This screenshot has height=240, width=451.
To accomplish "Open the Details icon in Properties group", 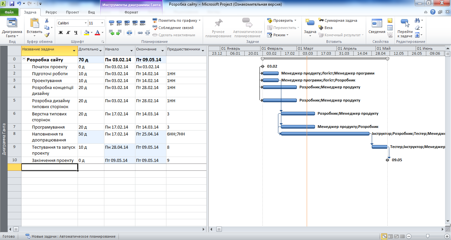I will (390, 28).
